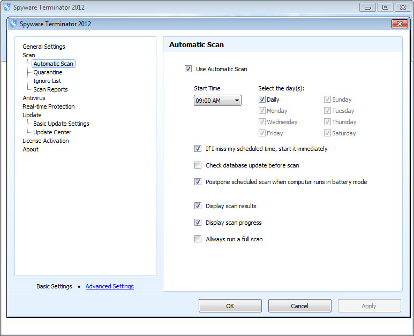Toggle the Tuesday checkbox
The width and height of the screenshot is (414, 336).
pyautogui.click(x=327, y=111)
